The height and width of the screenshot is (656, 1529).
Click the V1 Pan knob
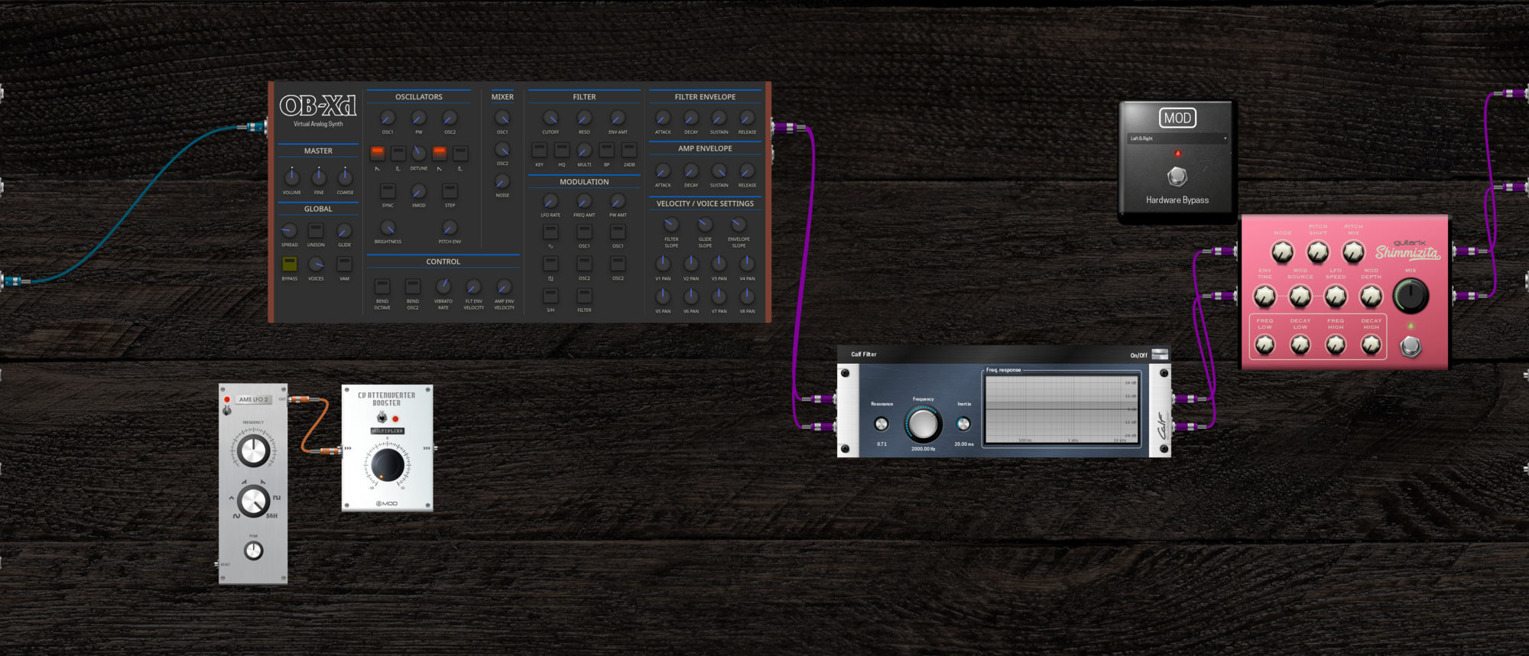(663, 264)
